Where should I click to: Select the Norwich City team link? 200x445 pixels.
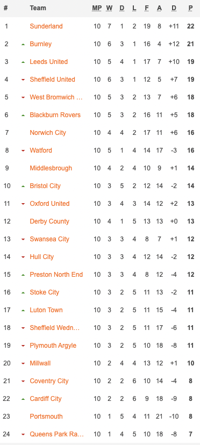click(48, 133)
